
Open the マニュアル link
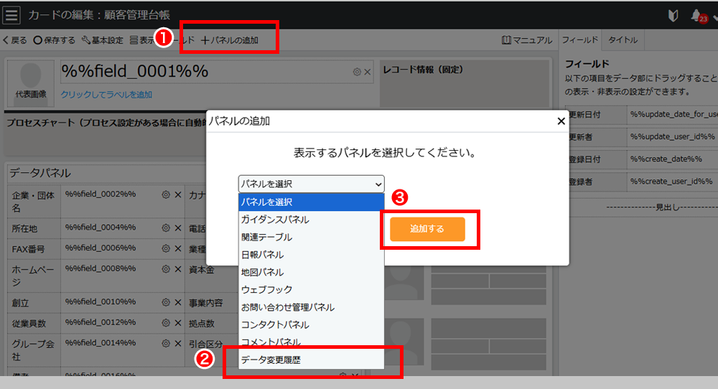coord(527,40)
